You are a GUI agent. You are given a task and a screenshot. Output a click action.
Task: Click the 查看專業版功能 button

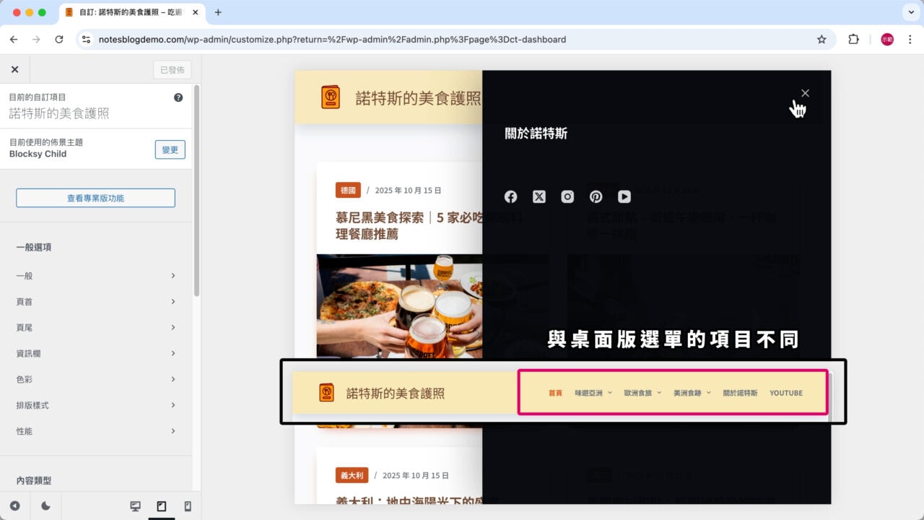[95, 198]
